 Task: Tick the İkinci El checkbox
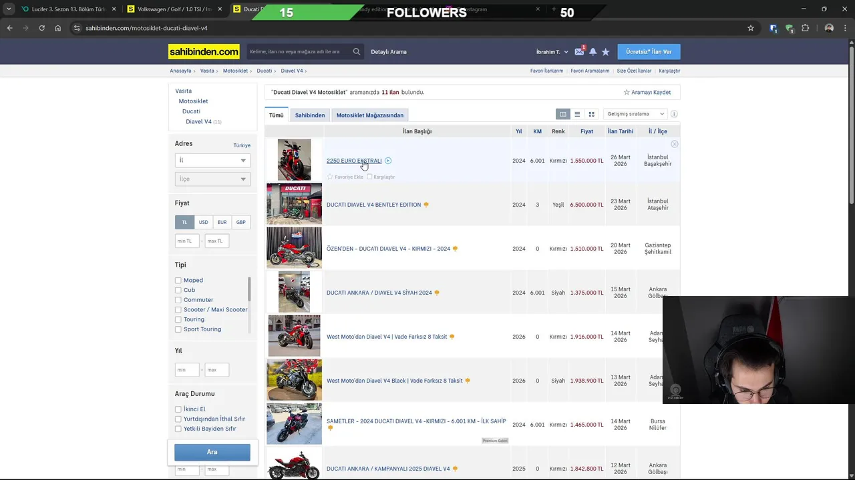178,409
